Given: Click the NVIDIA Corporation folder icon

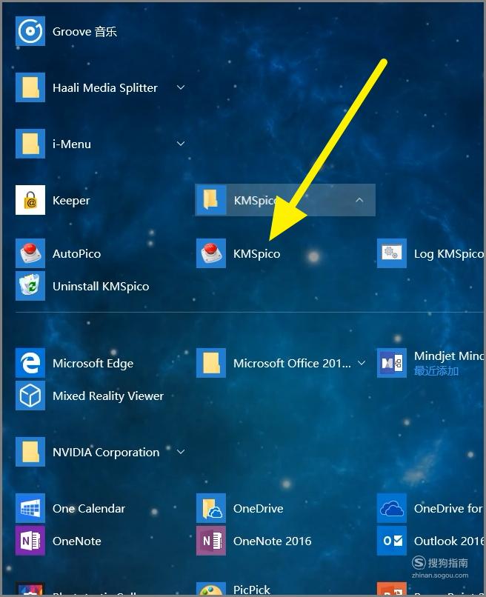Looking at the screenshot, I should 30,452.
